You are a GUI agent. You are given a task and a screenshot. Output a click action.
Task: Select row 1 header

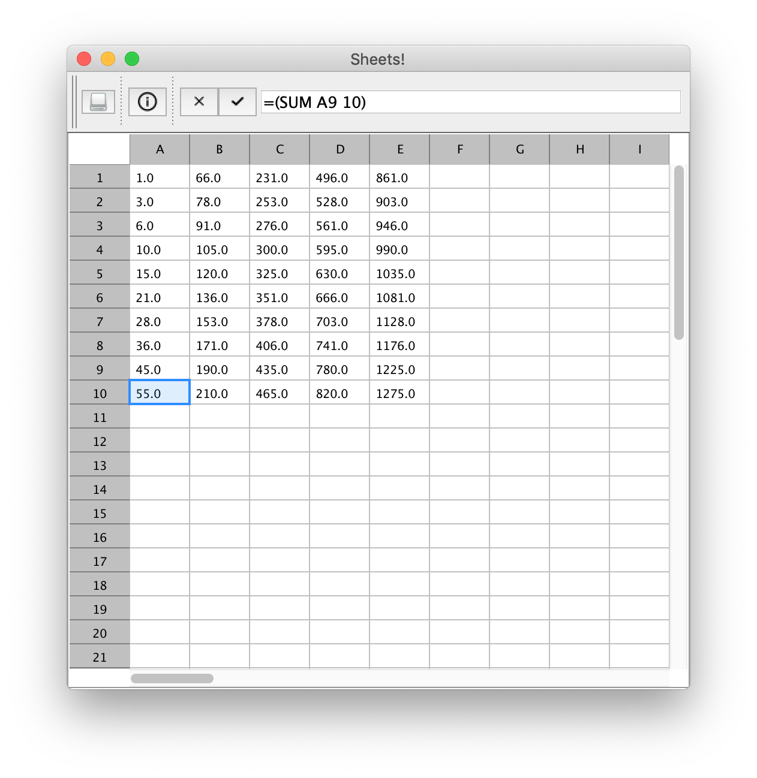click(100, 177)
